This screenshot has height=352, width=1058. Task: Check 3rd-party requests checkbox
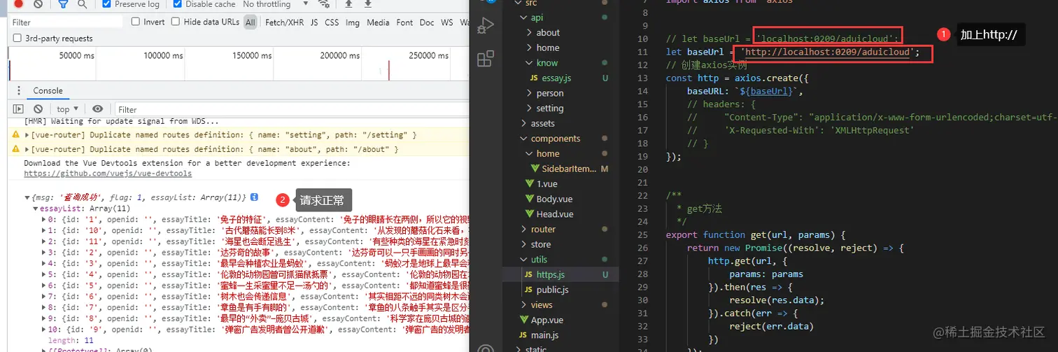coord(17,38)
